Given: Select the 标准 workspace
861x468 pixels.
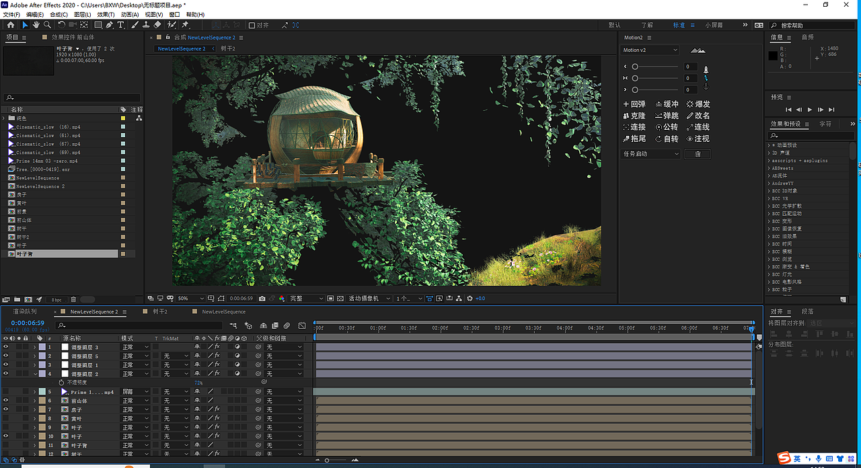Looking at the screenshot, I should pos(679,25).
